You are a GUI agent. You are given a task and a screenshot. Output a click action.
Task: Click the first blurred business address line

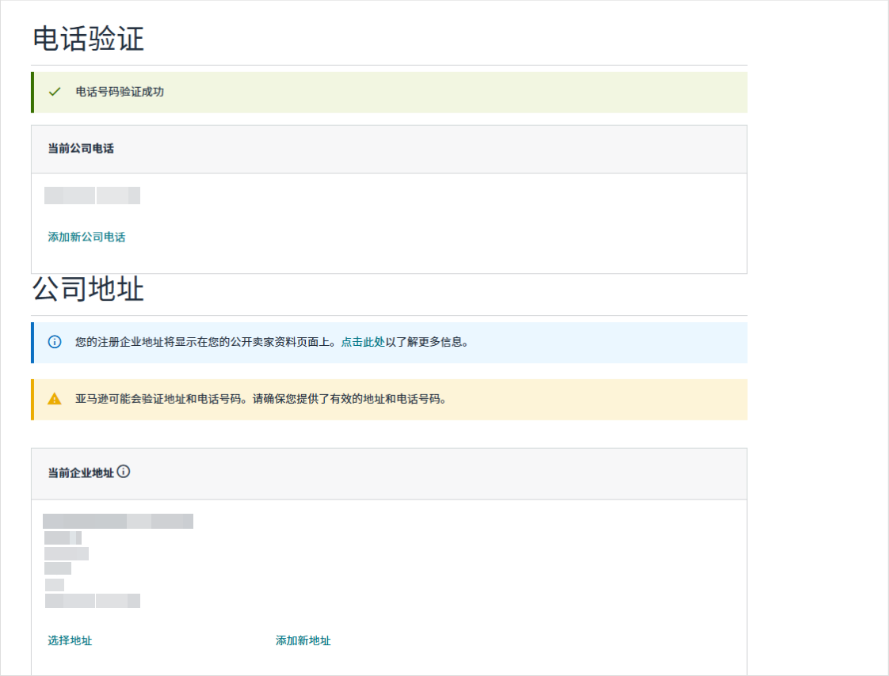pos(118,521)
